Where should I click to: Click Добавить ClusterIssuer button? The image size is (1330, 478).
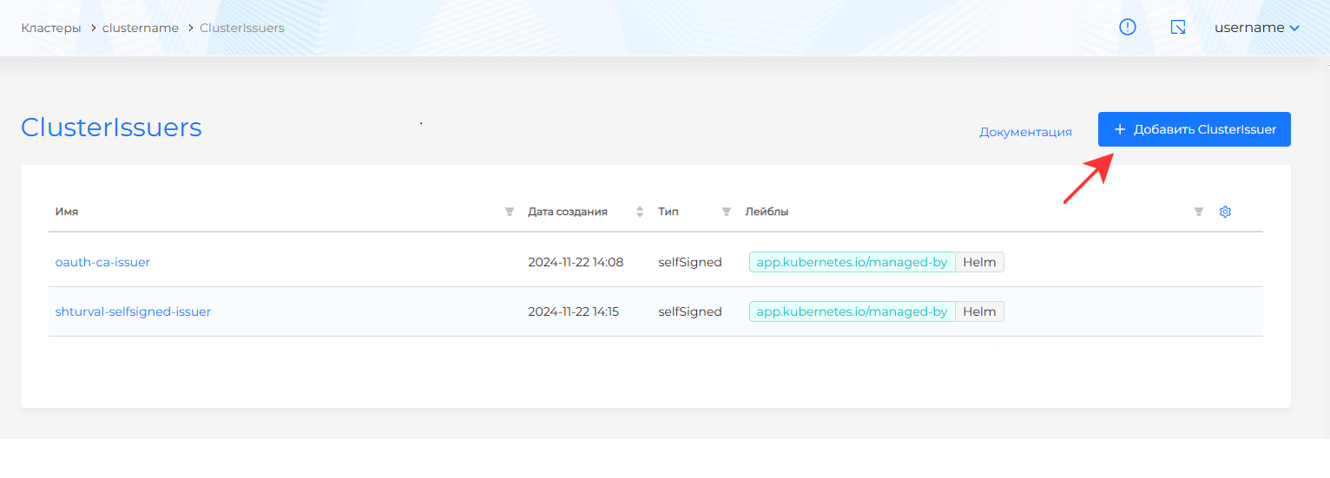click(x=1194, y=129)
